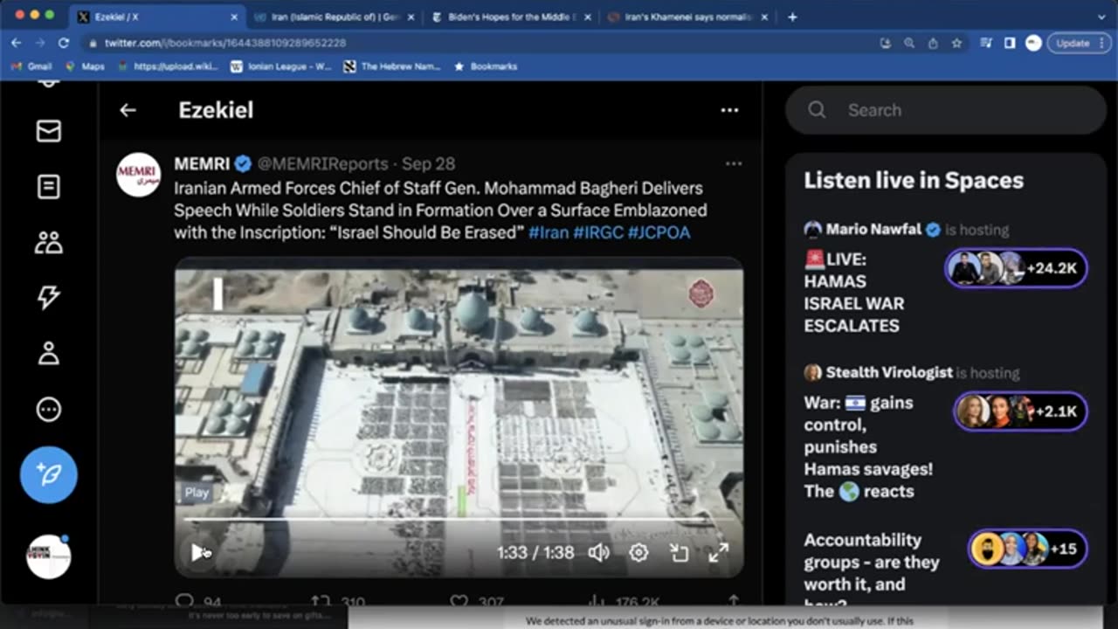
Task: Switch to Biden's Hopes for the Middle East tab
Action: (x=511, y=17)
